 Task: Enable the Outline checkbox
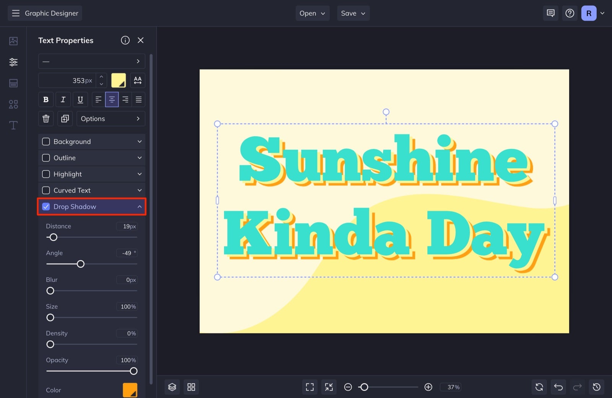pos(46,158)
